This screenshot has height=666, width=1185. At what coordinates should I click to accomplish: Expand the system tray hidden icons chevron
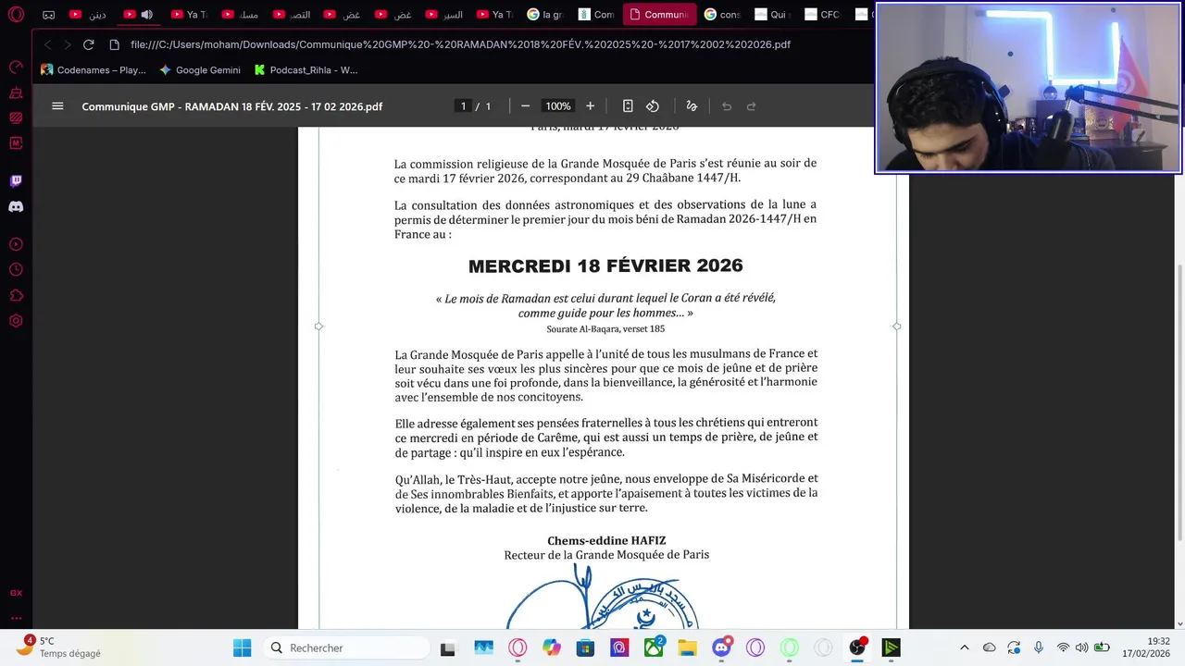(x=964, y=647)
